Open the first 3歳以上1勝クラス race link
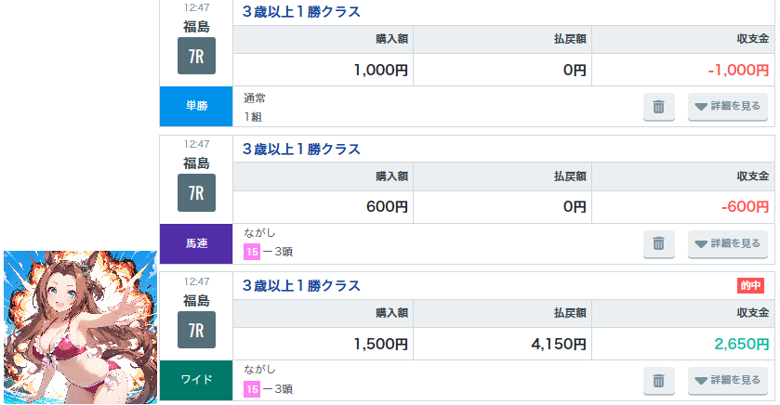The height and width of the screenshot is (405, 780). click(x=301, y=12)
